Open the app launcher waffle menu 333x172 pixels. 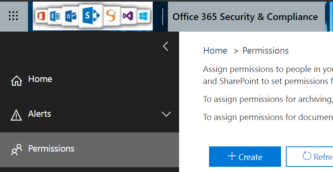click(x=14, y=16)
